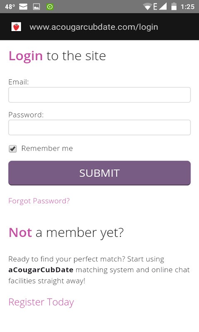Submit the login form
Screen dimensions: 199x332
(x=99, y=173)
